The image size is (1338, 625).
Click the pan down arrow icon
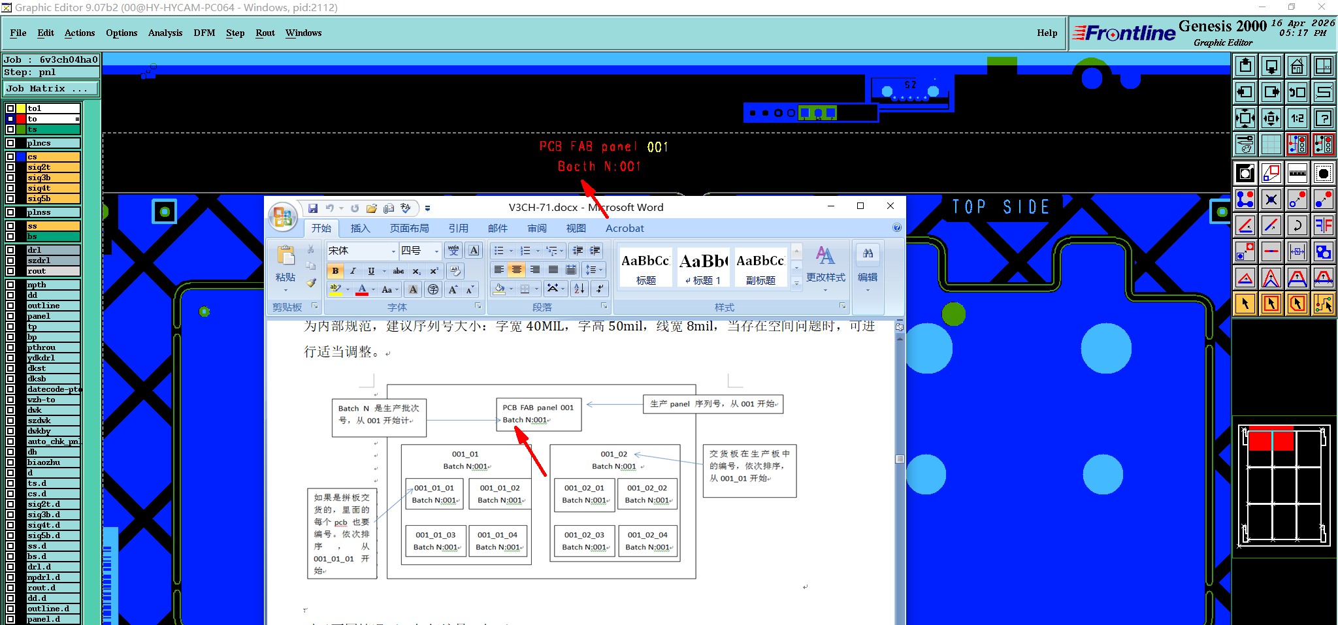coord(1271,66)
